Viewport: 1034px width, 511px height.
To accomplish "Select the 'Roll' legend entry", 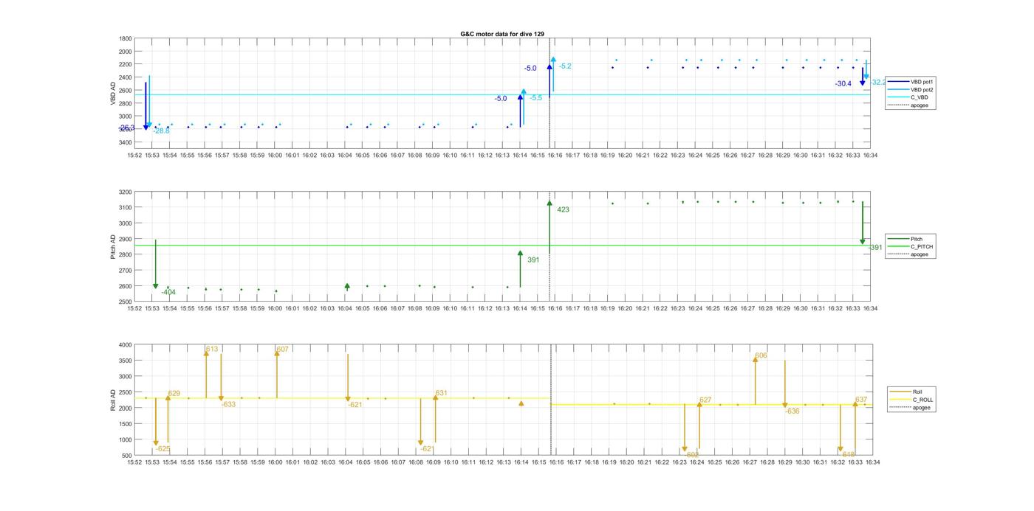I will tap(906, 392).
